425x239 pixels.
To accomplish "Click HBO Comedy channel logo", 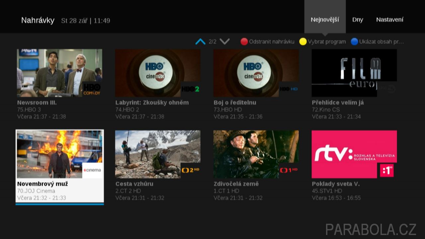I will point(92,89).
